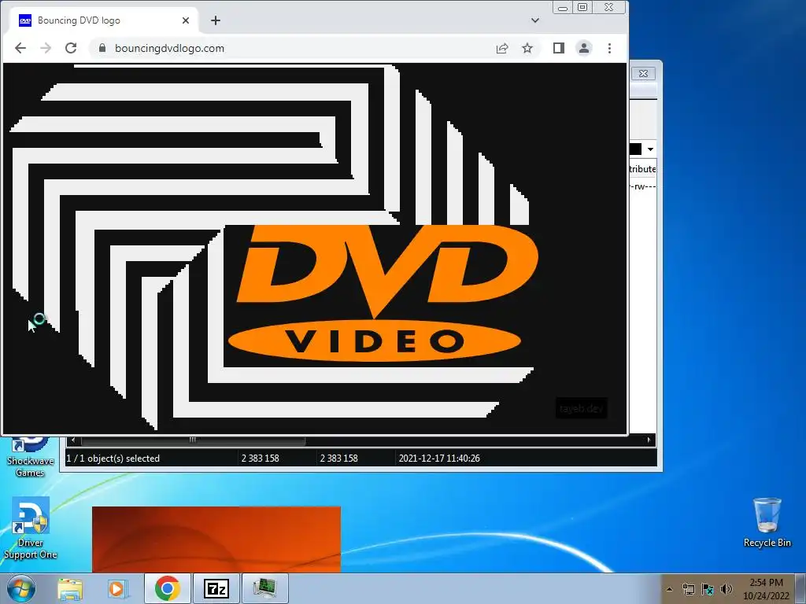Open Chrome three-dot menu

pos(610,48)
